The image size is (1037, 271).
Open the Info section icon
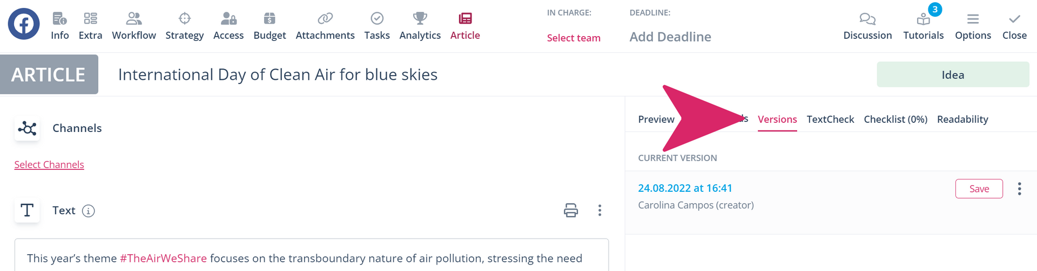59,19
